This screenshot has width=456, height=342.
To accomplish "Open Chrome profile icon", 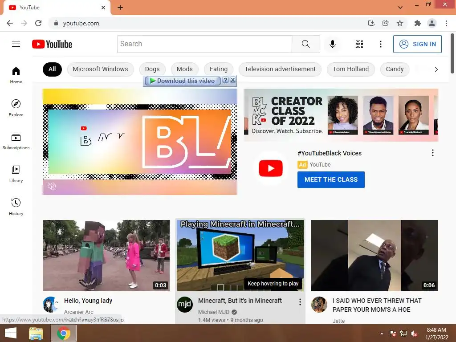I will [x=432, y=23].
